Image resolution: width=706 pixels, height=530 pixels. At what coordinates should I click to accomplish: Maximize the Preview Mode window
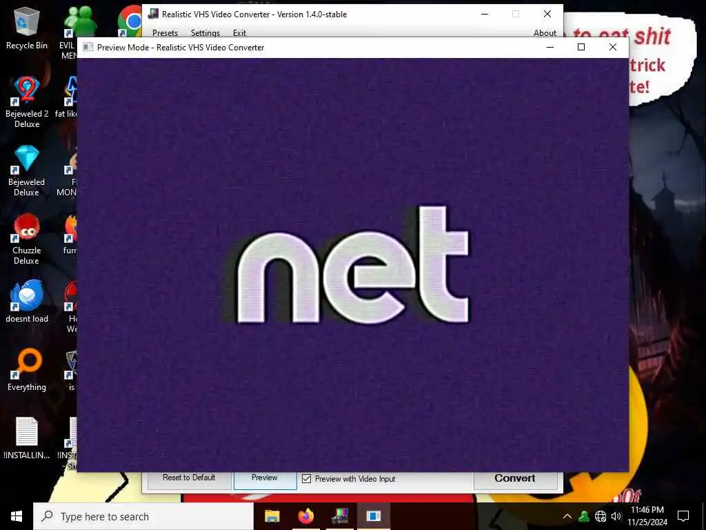coord(581,47)
